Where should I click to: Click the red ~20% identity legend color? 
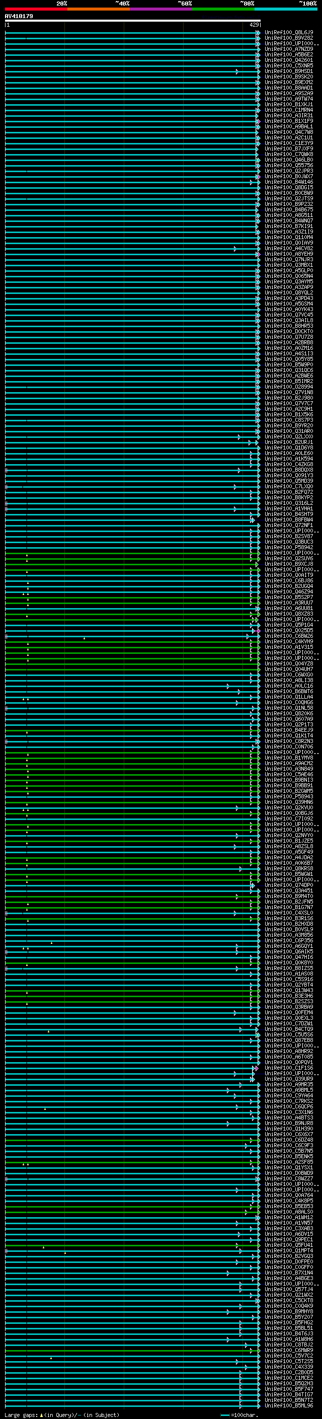click(36, 10)
